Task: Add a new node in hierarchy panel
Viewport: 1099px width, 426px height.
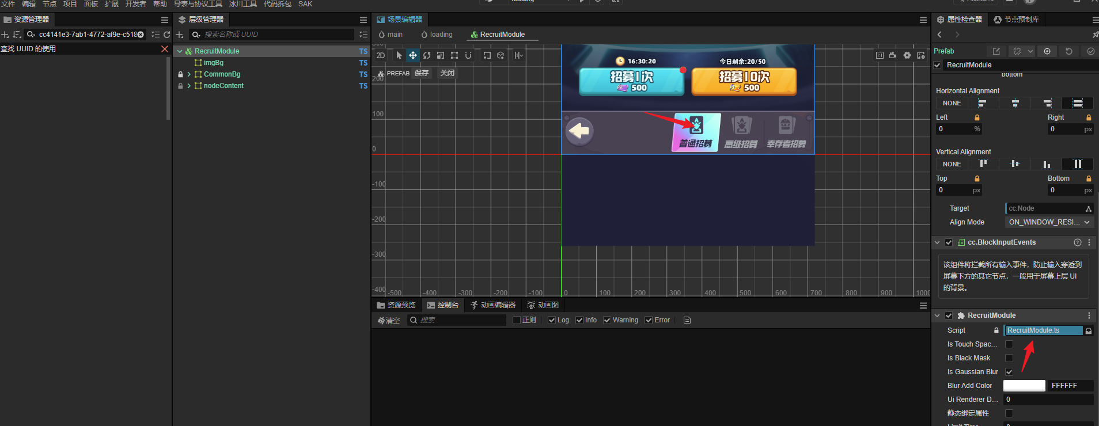Action: (x=180, y=35)
